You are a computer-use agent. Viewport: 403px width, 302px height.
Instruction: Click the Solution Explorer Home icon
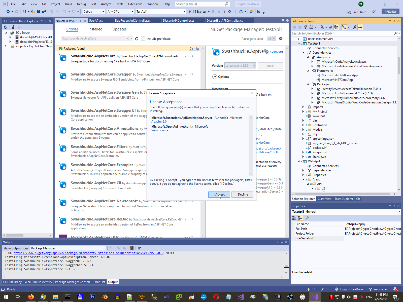(x=306, y=27)
